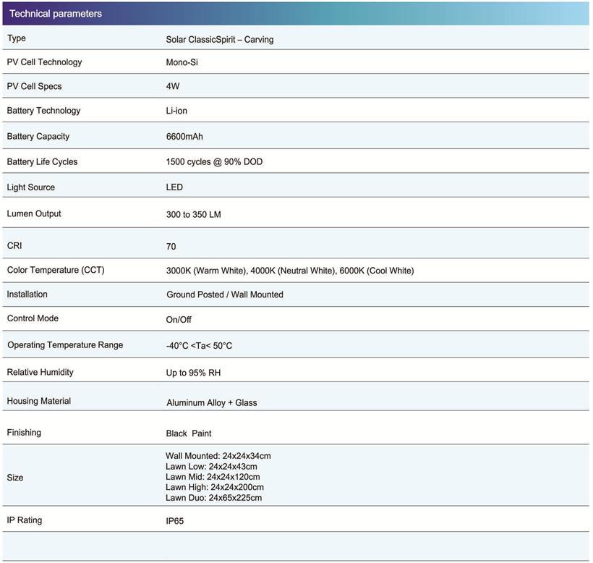Click the 'IP65' value
This screenshot has width=593, height=563.
pyautogui.click(x=175, y=521)
